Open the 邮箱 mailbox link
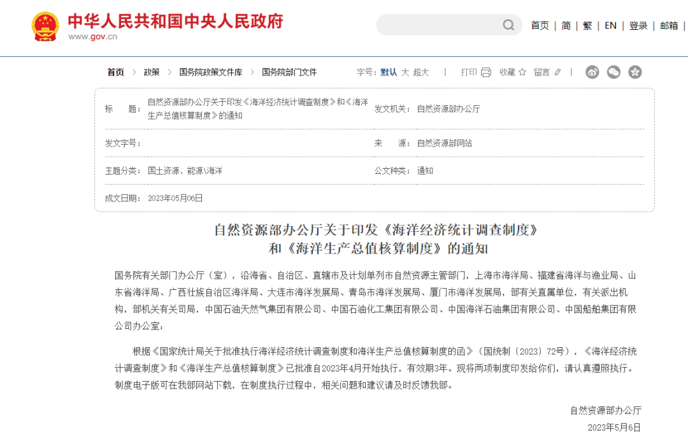The image size is (688, 439). pos(668,25)
